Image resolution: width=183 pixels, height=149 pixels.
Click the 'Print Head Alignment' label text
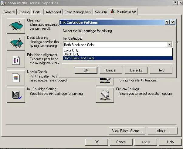point(42,55)
